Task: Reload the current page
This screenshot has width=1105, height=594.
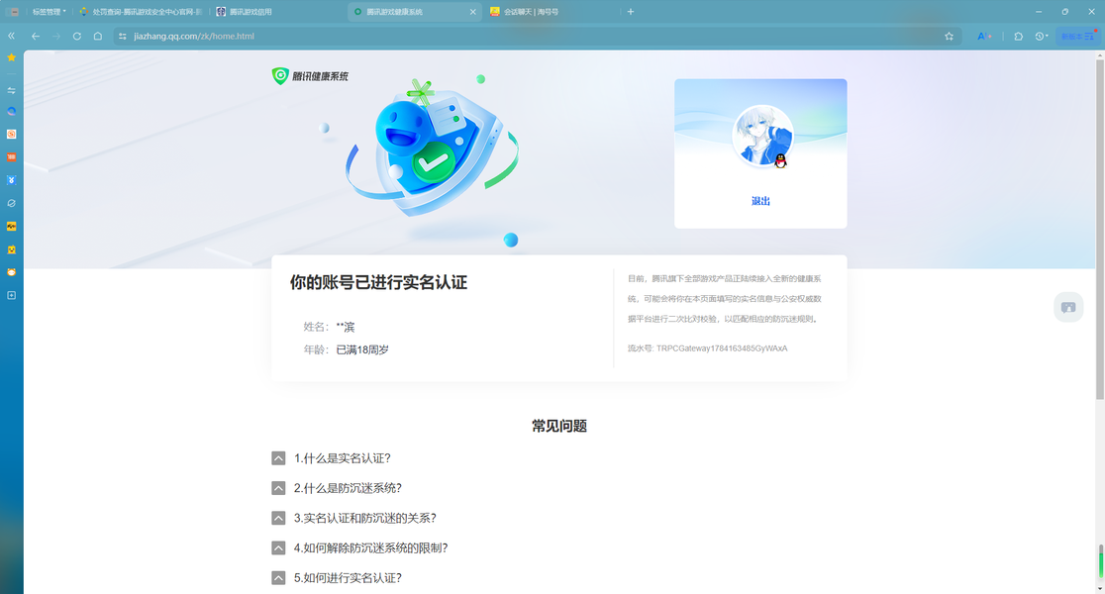Action: (x=77, y=36)
